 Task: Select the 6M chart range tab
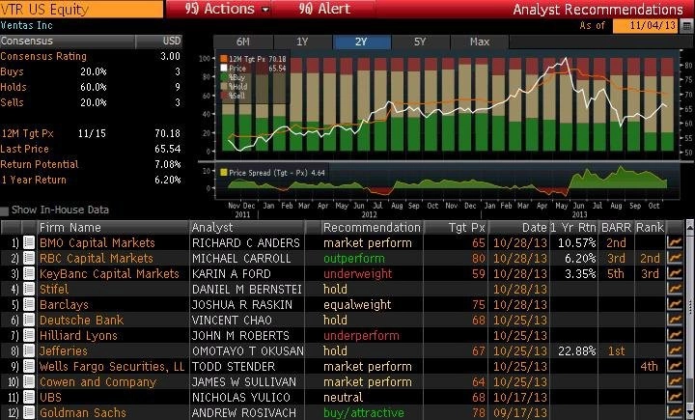point(243,42)
